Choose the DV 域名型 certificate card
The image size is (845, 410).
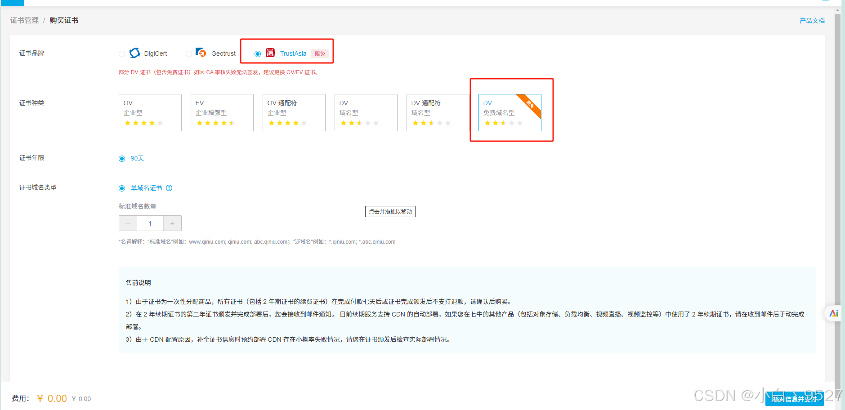pos(366,112)
